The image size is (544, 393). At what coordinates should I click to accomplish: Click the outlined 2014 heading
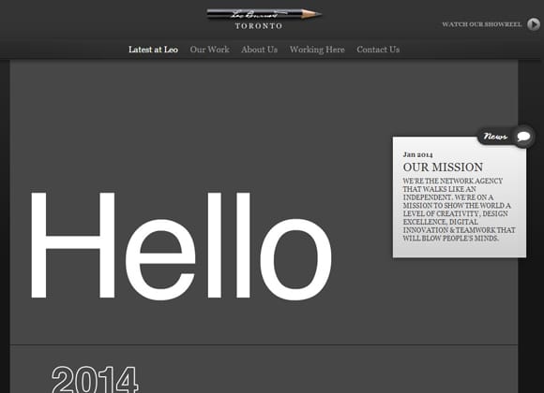click(95, 379)
